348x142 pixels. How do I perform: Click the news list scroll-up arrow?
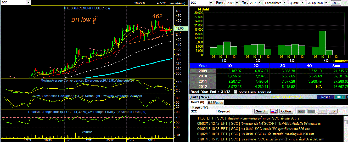point(346,118)
